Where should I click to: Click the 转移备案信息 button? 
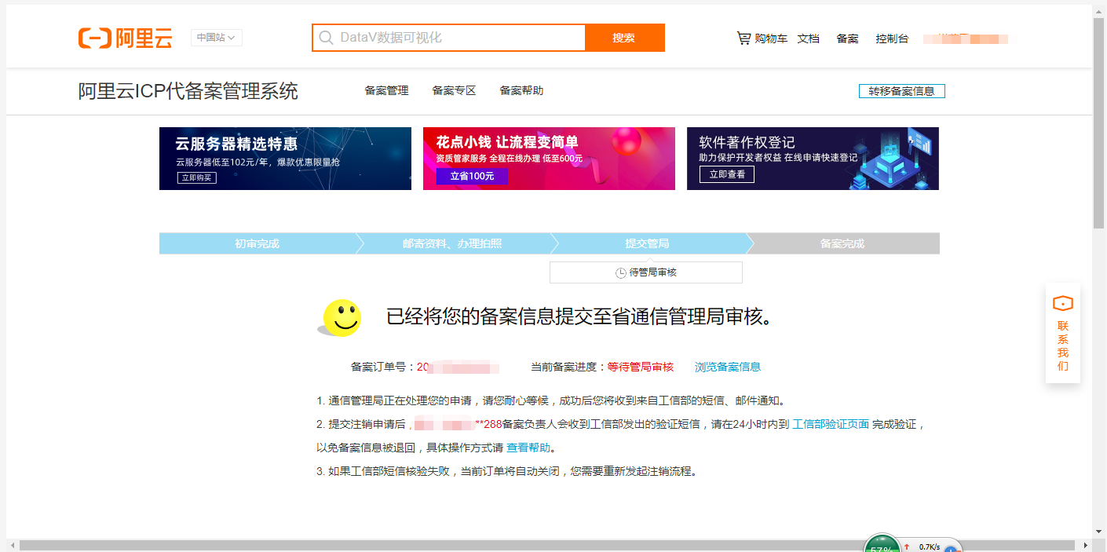pyautogui.click(x=902, y=91)
